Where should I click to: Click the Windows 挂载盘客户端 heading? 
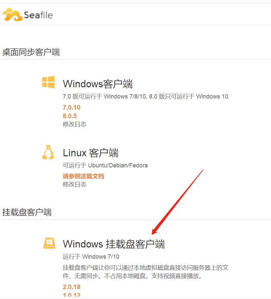(x=114, y=244)
